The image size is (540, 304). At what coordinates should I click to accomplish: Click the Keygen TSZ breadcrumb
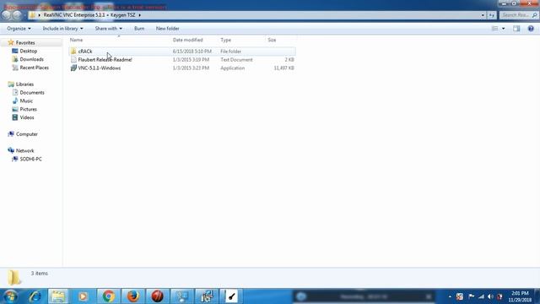(122, 15)
